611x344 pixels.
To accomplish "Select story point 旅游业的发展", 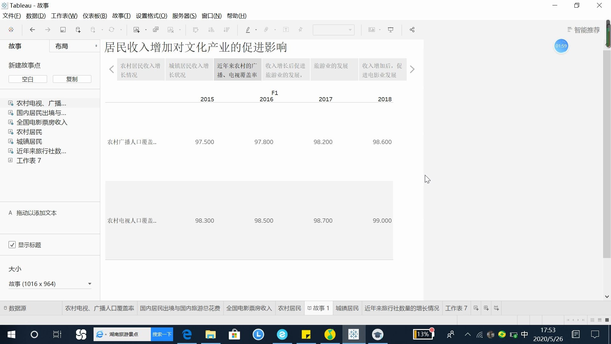I will click(334, 70).
